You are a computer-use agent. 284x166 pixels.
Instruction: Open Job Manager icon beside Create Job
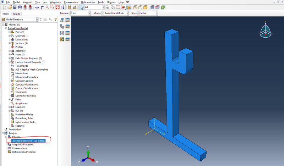(x=67, y=20)
